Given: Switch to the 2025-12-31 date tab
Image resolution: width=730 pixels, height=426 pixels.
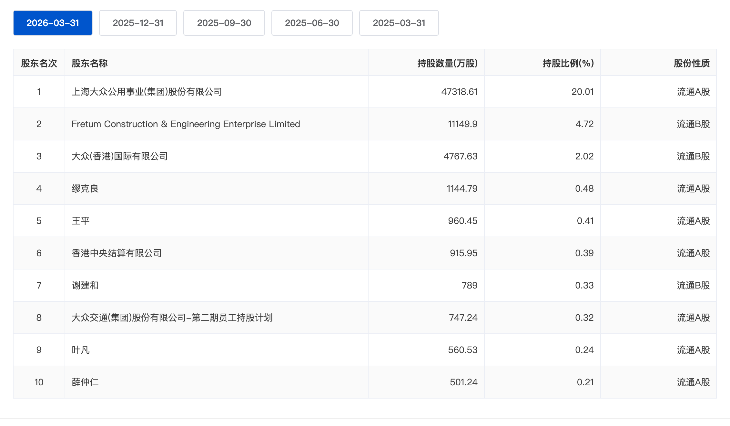Looking at the screenshot, I should 138,23.
